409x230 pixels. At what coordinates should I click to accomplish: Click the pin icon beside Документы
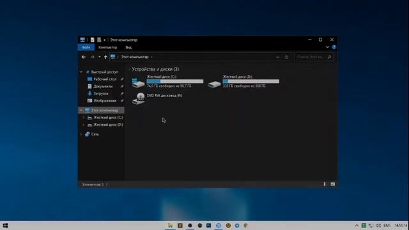pyautogui.click(x=122, y=86)
